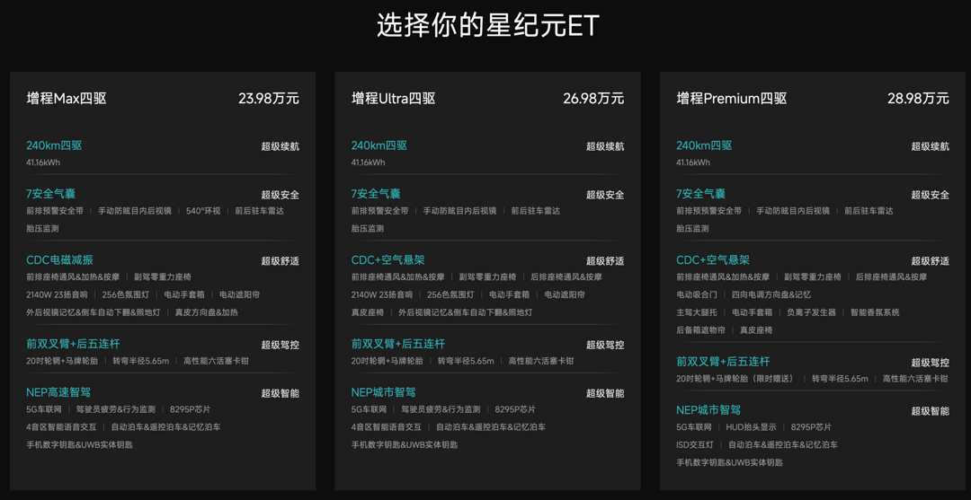The width and height of the screenshot is (971, 500).
Task: Click 41.16kWh in the Max card
Action: [43, 162]
